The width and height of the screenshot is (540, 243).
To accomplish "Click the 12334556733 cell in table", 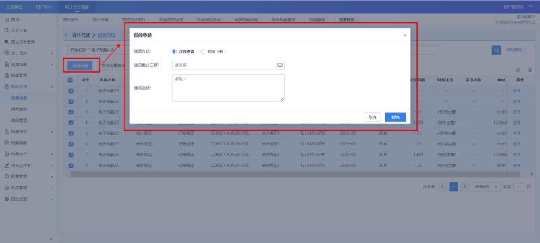I will [x=313, y=165].
